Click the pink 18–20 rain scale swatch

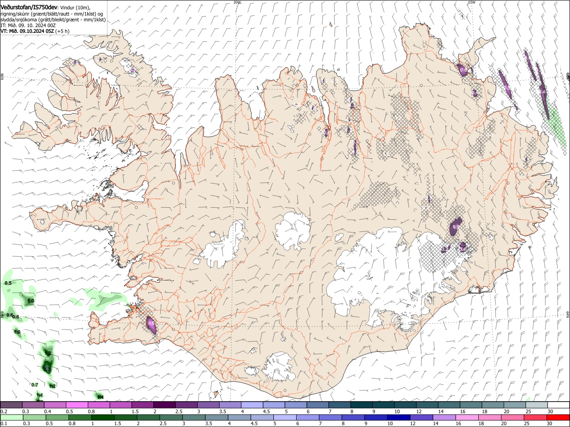click(489, 417)
